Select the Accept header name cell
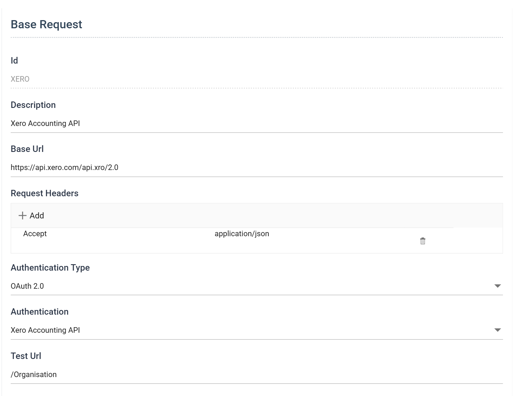Image resolution: width=513 pixels, height=396 pixels. click(x=35, y=234)
